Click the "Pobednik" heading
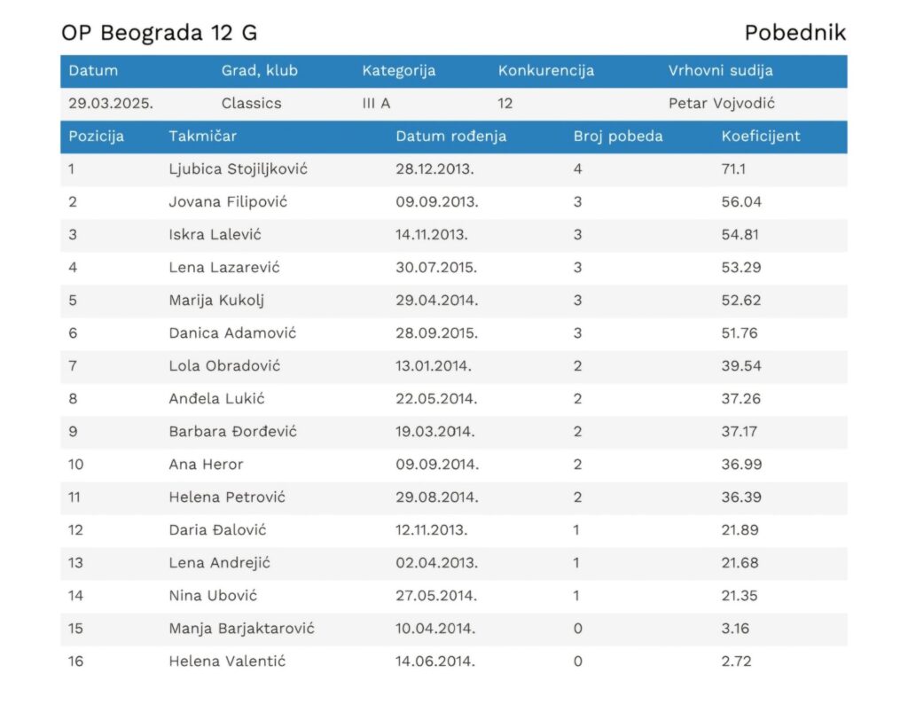The width and height of the screenshot is (908, 720). point(794,34)
